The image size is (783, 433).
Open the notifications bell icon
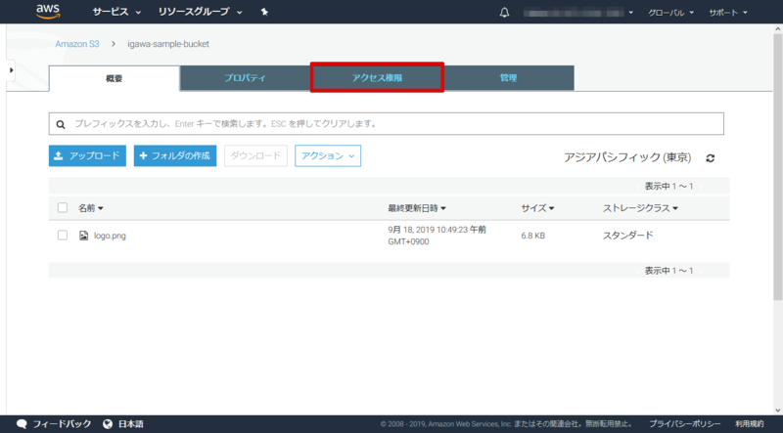coord(504,13)
